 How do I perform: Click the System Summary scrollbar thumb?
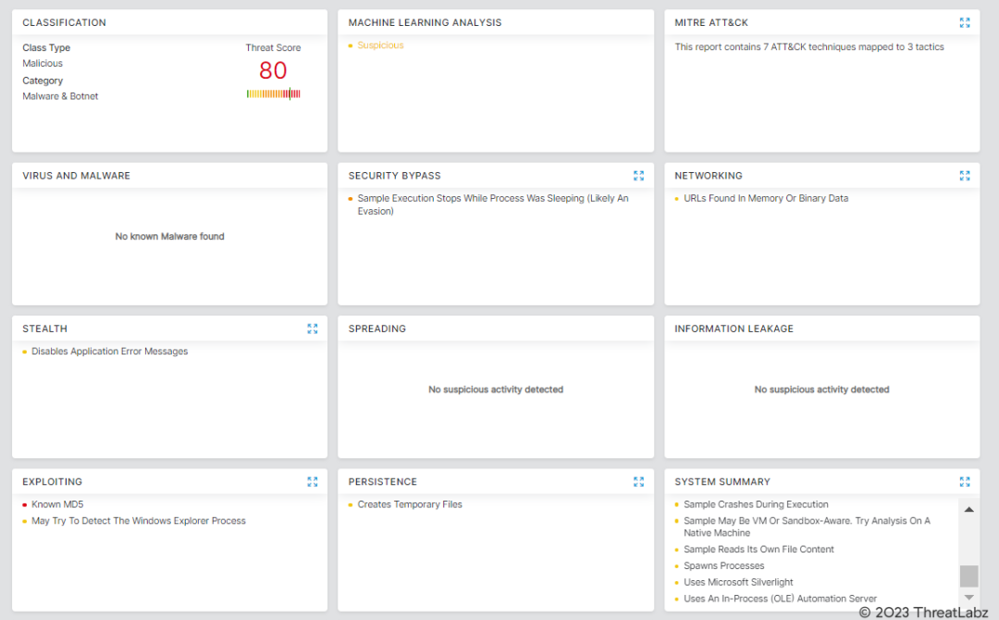[x=968, y=576]
